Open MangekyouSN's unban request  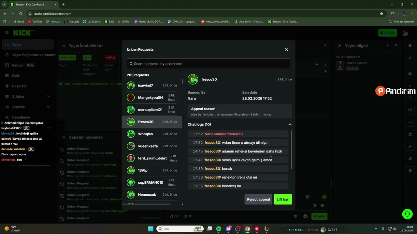(152, 97)
